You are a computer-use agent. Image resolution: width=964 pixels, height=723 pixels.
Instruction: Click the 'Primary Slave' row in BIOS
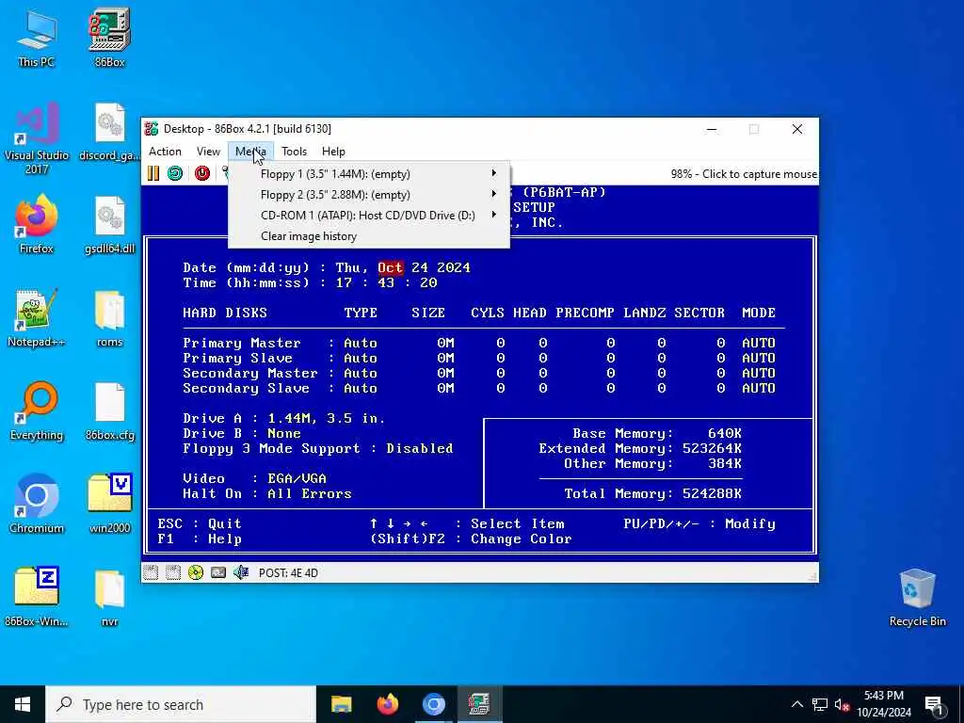pos(479,358)
